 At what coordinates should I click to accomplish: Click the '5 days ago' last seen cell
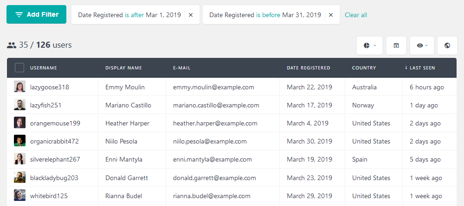(425, 160)
